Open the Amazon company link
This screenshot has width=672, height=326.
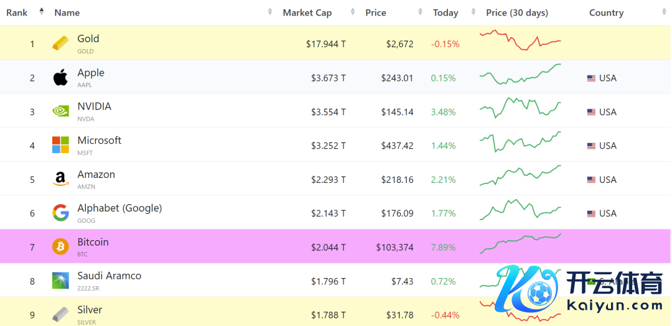96,174
